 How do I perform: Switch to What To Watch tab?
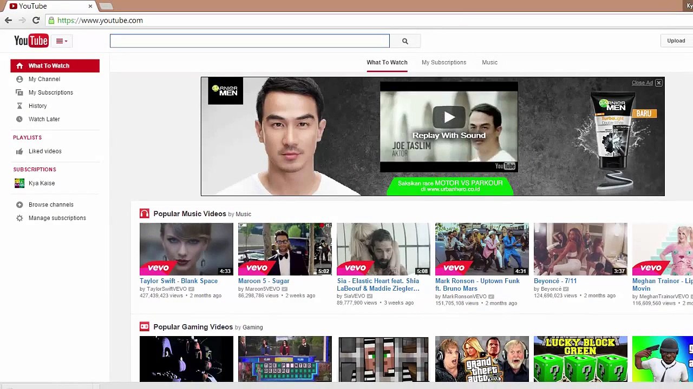(x=387, y=62)
